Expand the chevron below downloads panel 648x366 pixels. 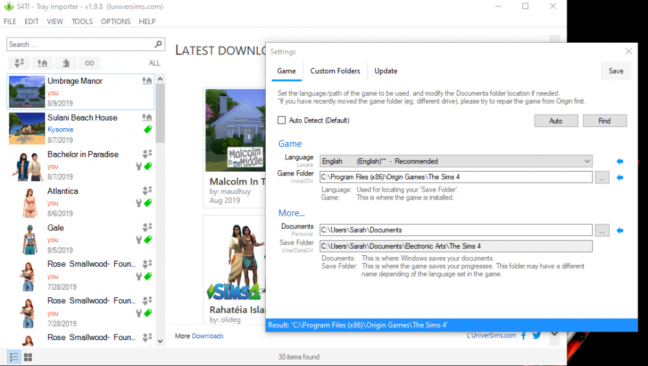pyautogui.click(x=555, y=334)
